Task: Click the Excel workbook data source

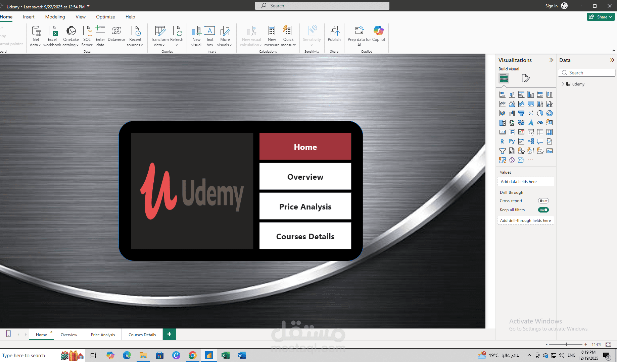Action: tap(52, 36)
